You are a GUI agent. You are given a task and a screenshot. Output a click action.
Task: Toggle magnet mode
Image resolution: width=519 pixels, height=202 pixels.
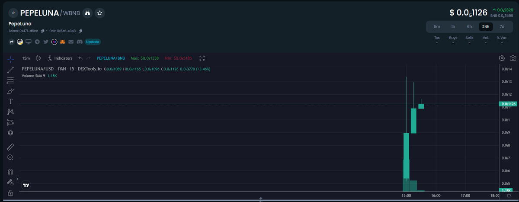[10, 172]
